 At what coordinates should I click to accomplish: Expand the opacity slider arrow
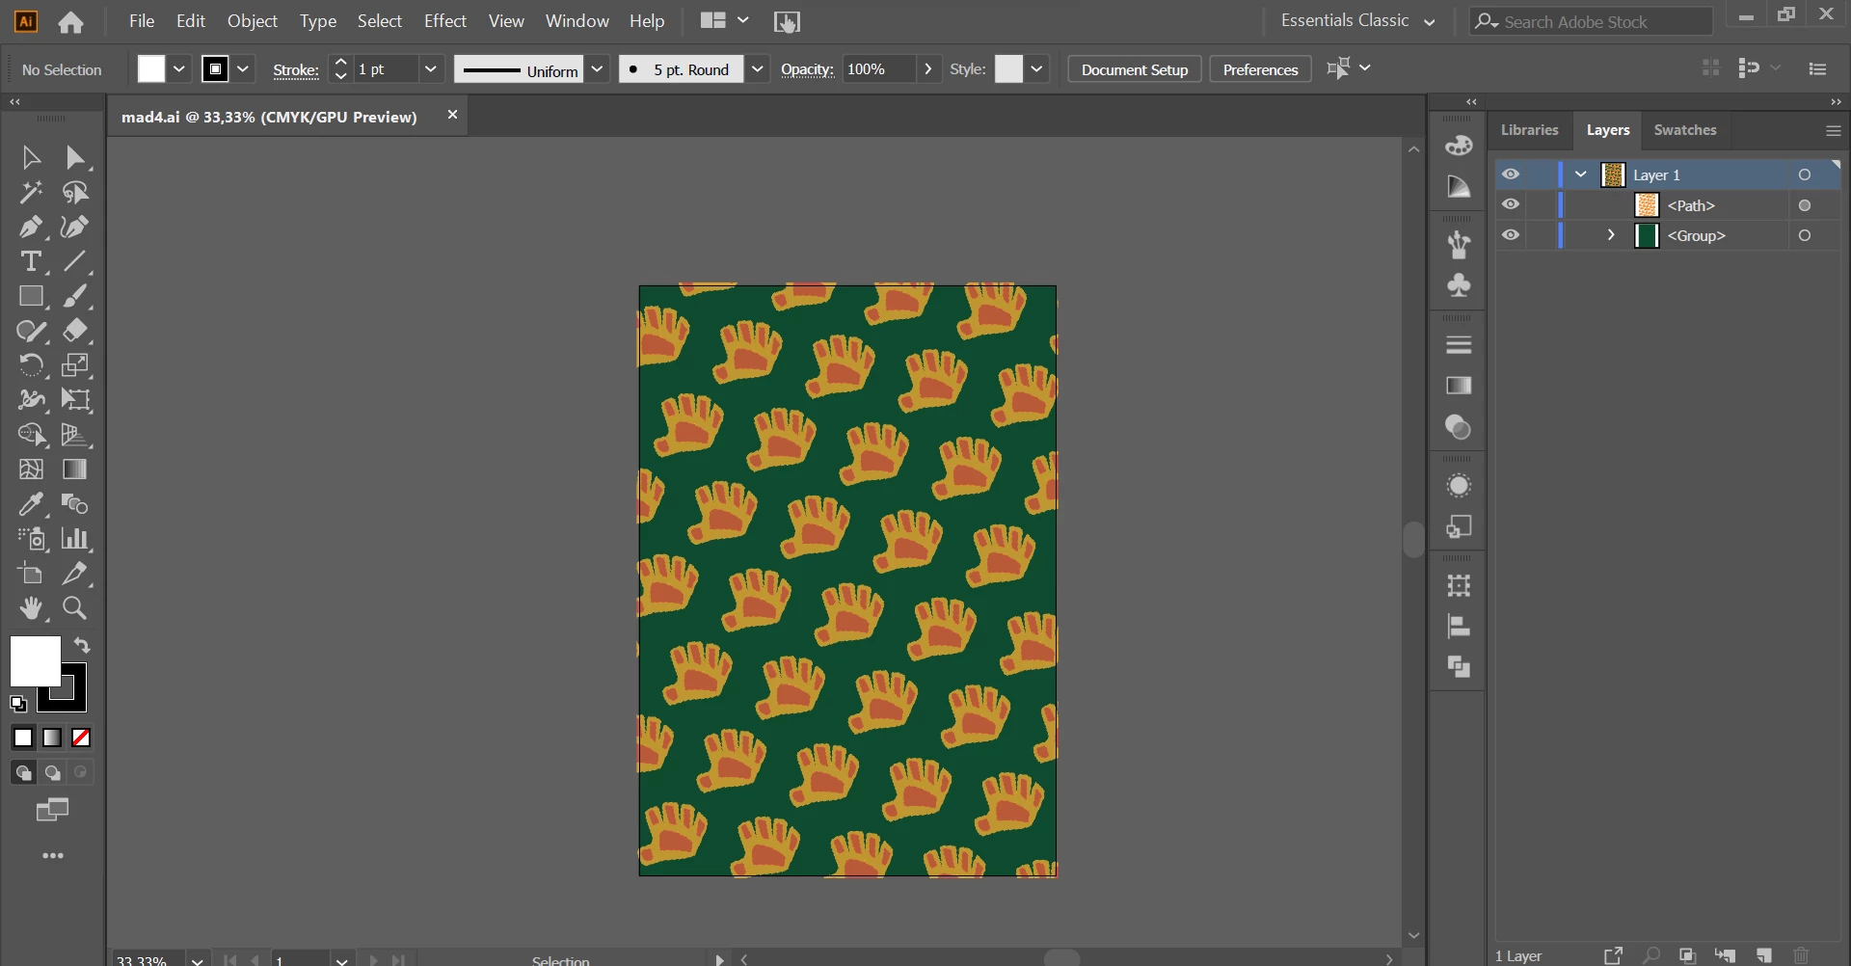927,69
